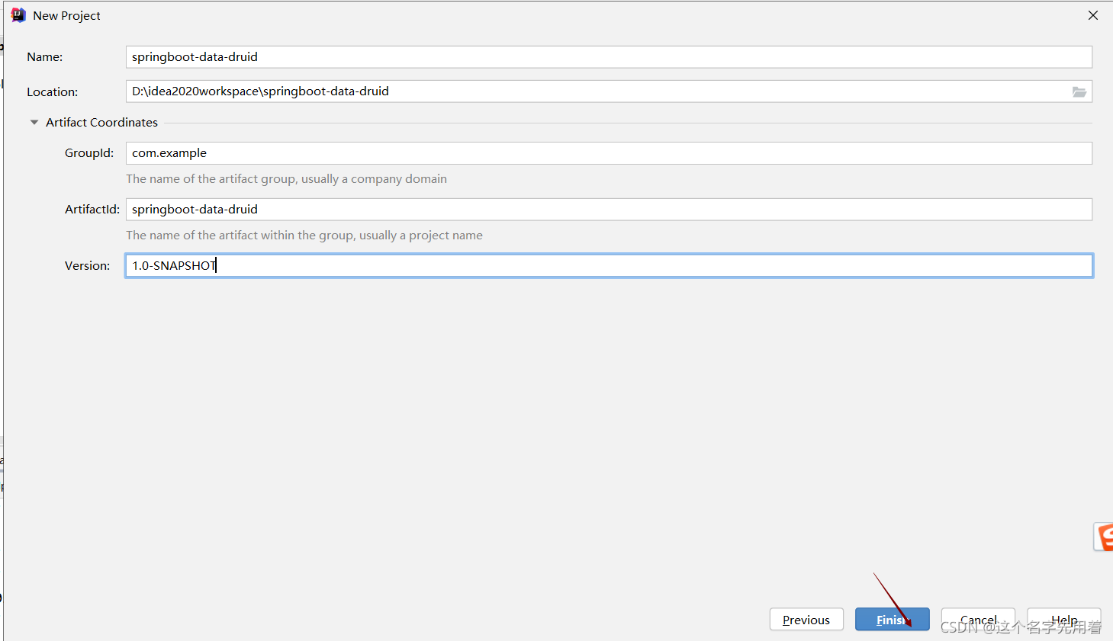Click the "Name:" label
The image size is (1113, 641).
coord(45,57)
